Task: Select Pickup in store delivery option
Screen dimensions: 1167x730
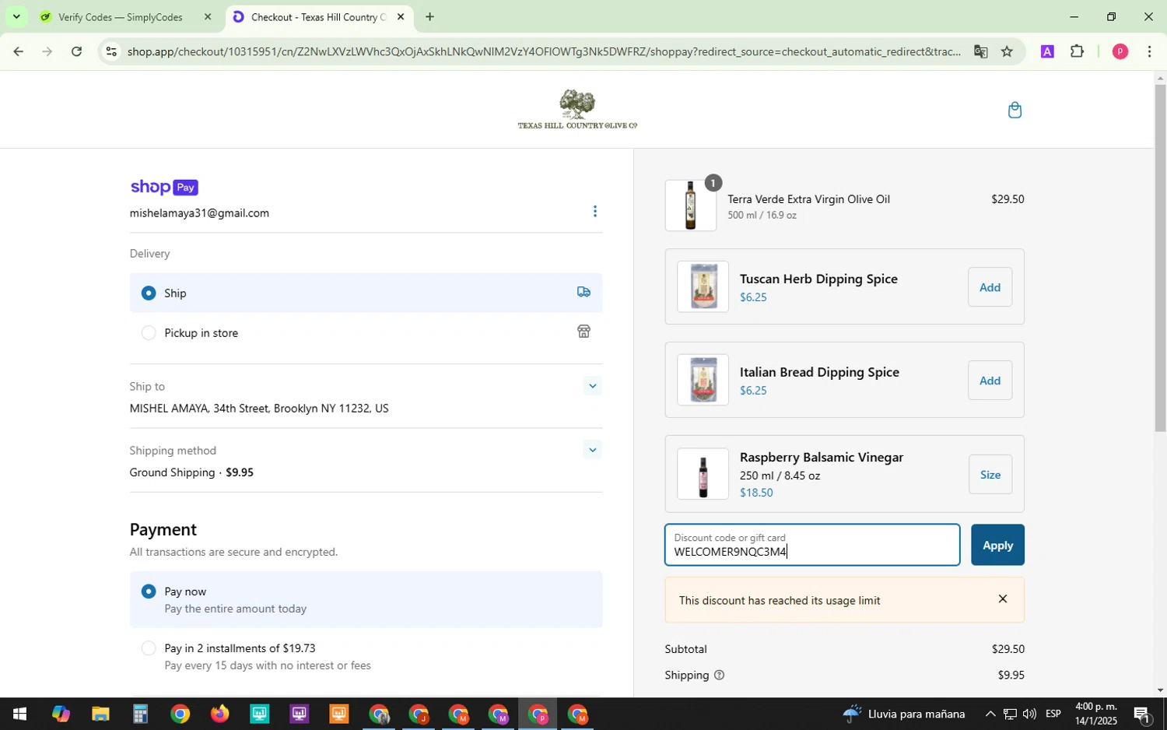Action: pyautogui.click(x=366, y=332)
